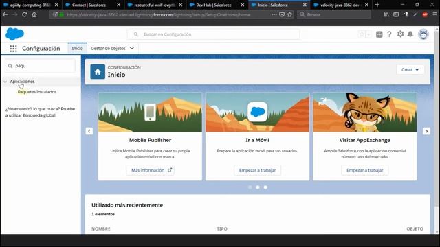Click the favorites star icon
The width and height of the screenshot is (440, 247).
point(362,34)
